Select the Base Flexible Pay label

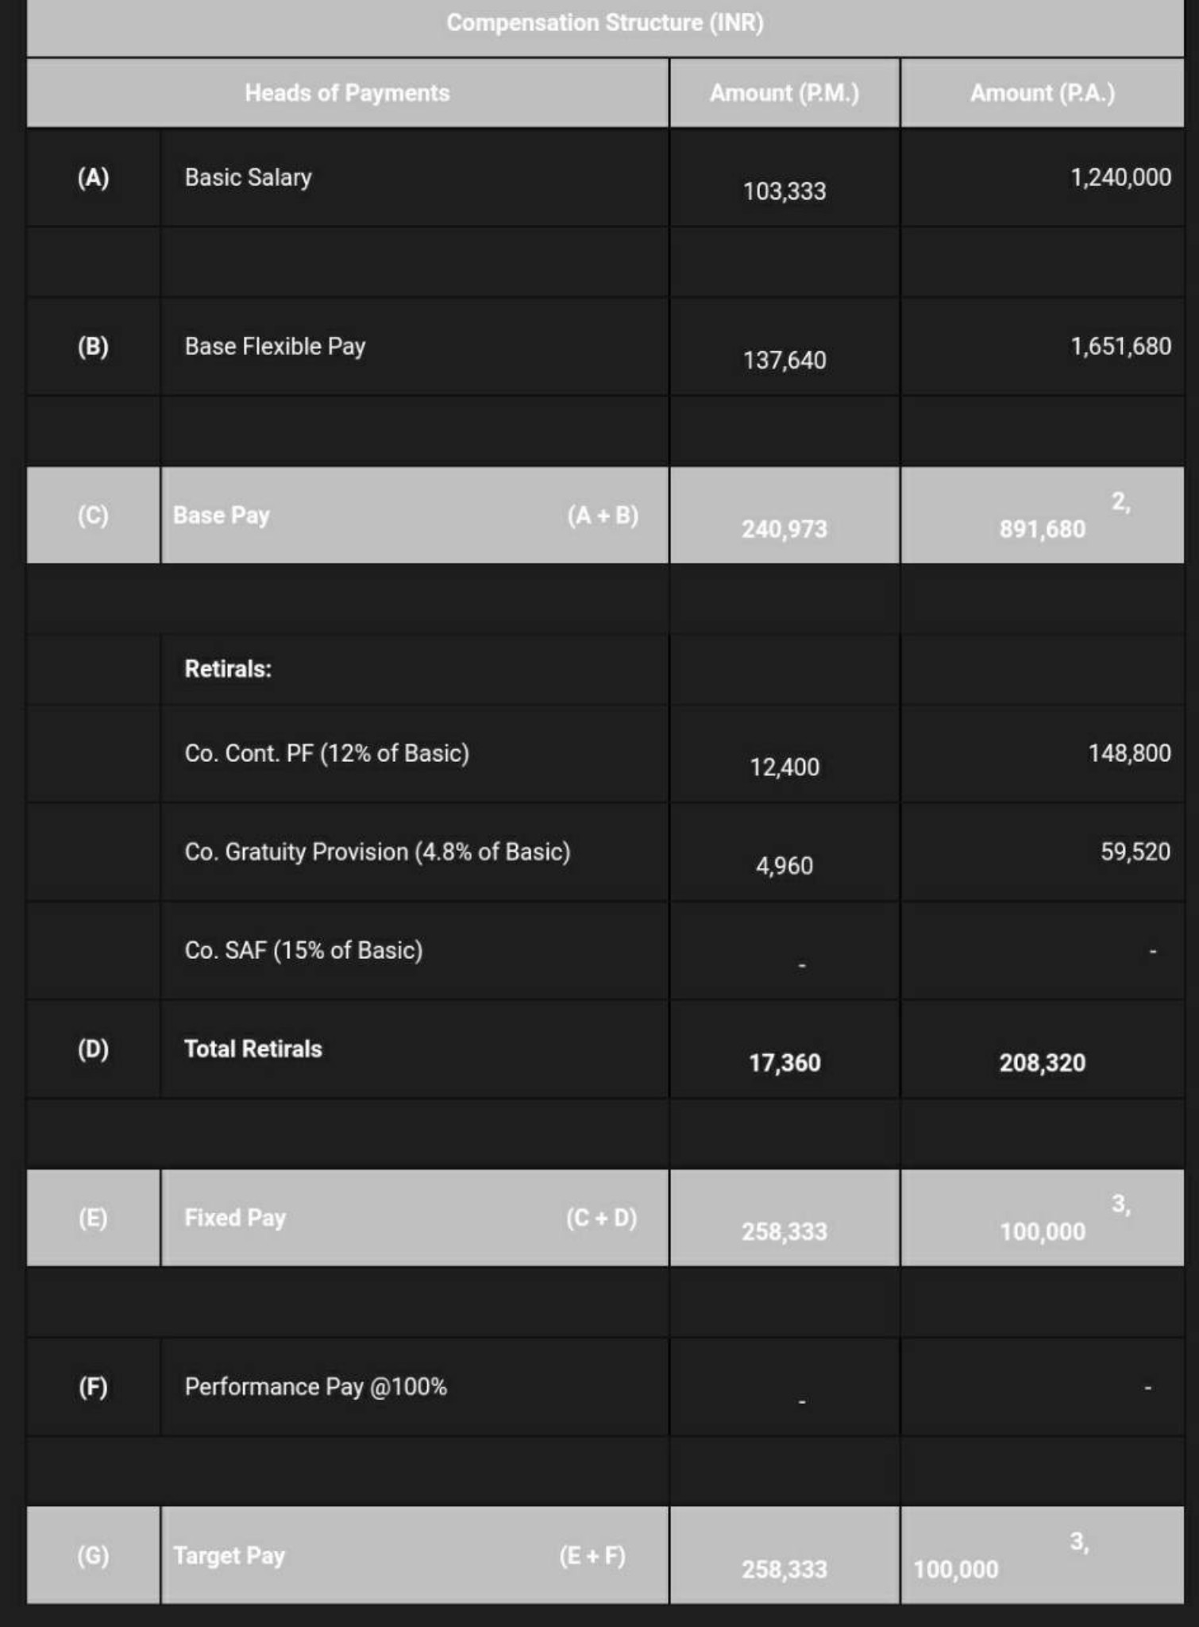click(275, 346)
